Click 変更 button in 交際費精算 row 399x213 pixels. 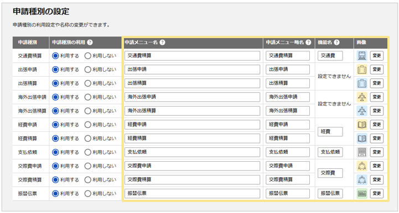pyautogui.click(x=377, y=180)
